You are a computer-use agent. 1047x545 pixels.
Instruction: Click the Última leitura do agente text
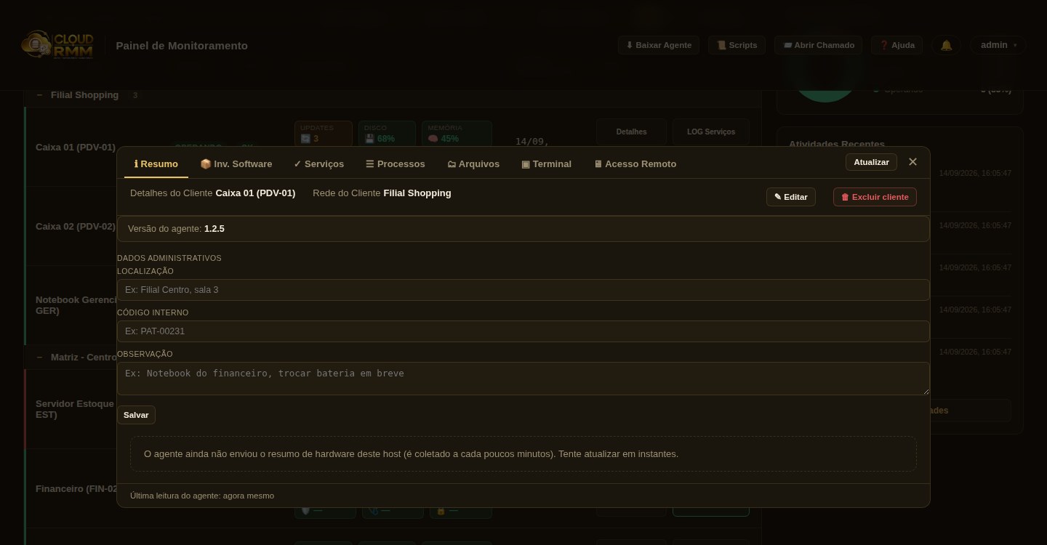[202, 496]
